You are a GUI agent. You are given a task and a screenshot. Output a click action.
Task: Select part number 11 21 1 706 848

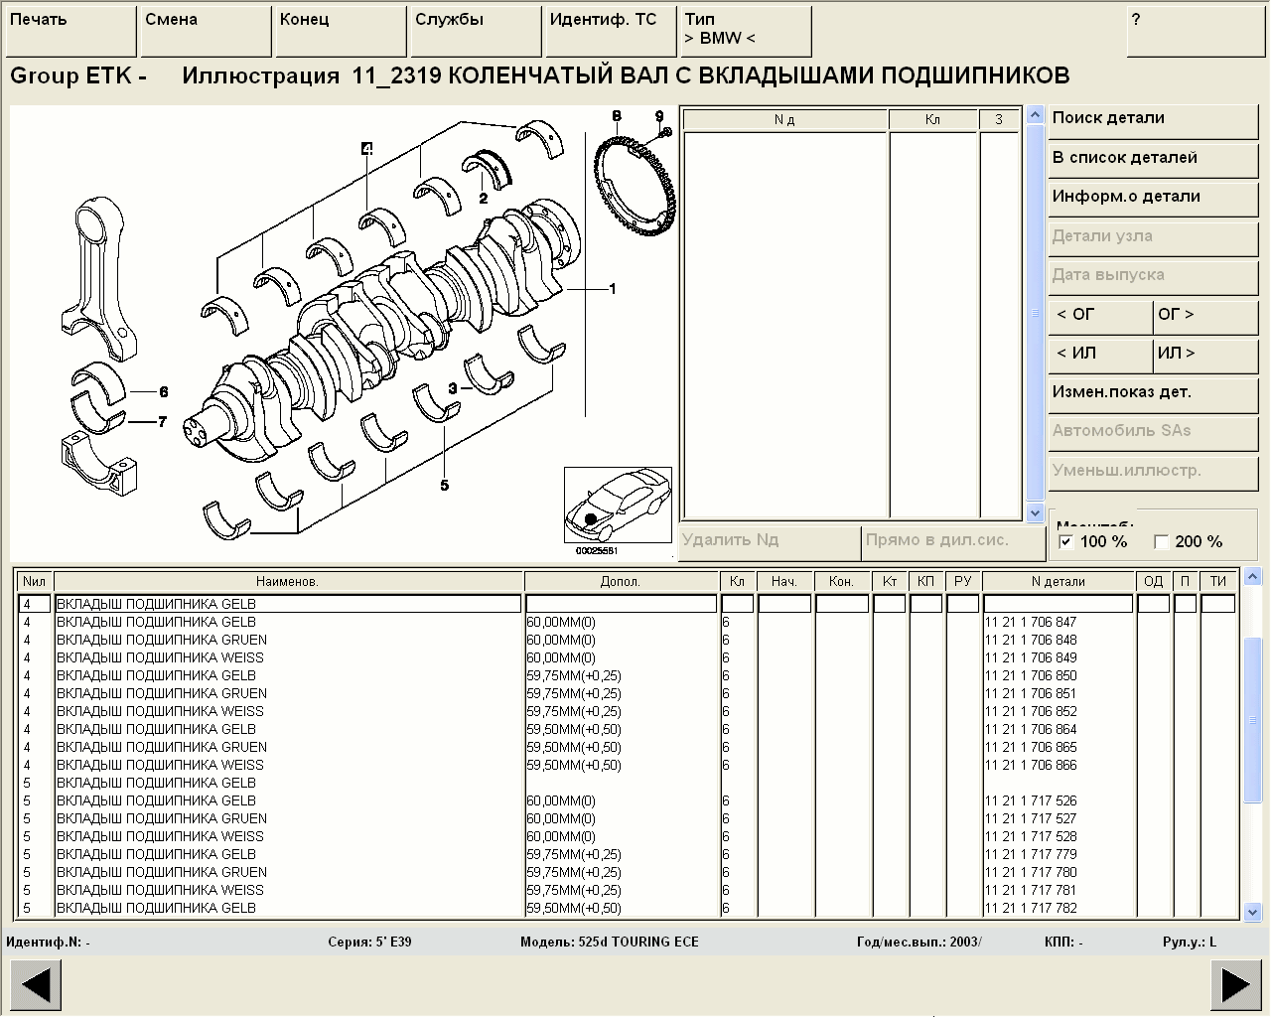(1031, 640)
